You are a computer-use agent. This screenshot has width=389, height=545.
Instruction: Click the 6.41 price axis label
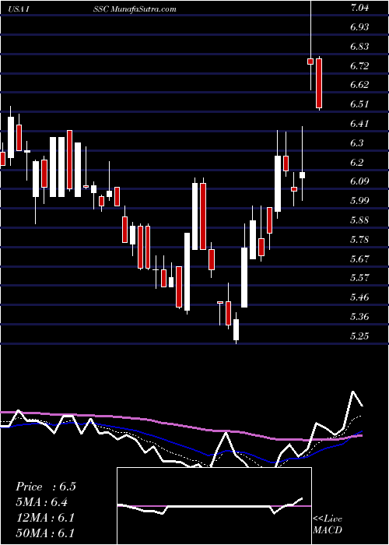tap(359, 124)
